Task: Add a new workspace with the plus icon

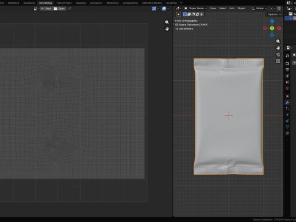Action: 181,3
